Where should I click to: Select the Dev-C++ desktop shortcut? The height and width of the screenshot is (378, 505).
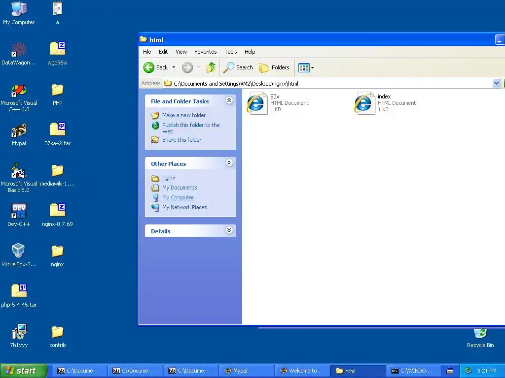coord(19,215)
